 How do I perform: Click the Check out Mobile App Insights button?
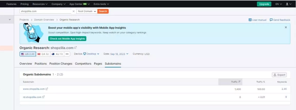pos(67,39)
